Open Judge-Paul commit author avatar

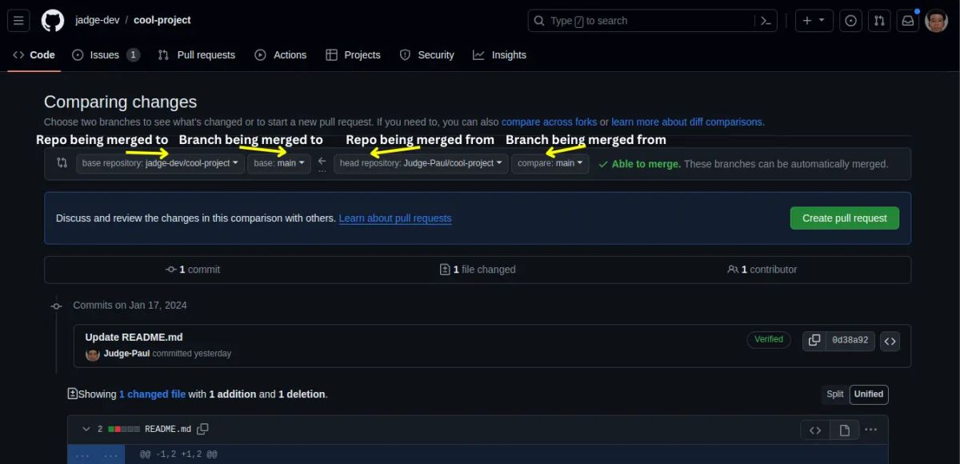pyautogui.click(x=93, y=354)
